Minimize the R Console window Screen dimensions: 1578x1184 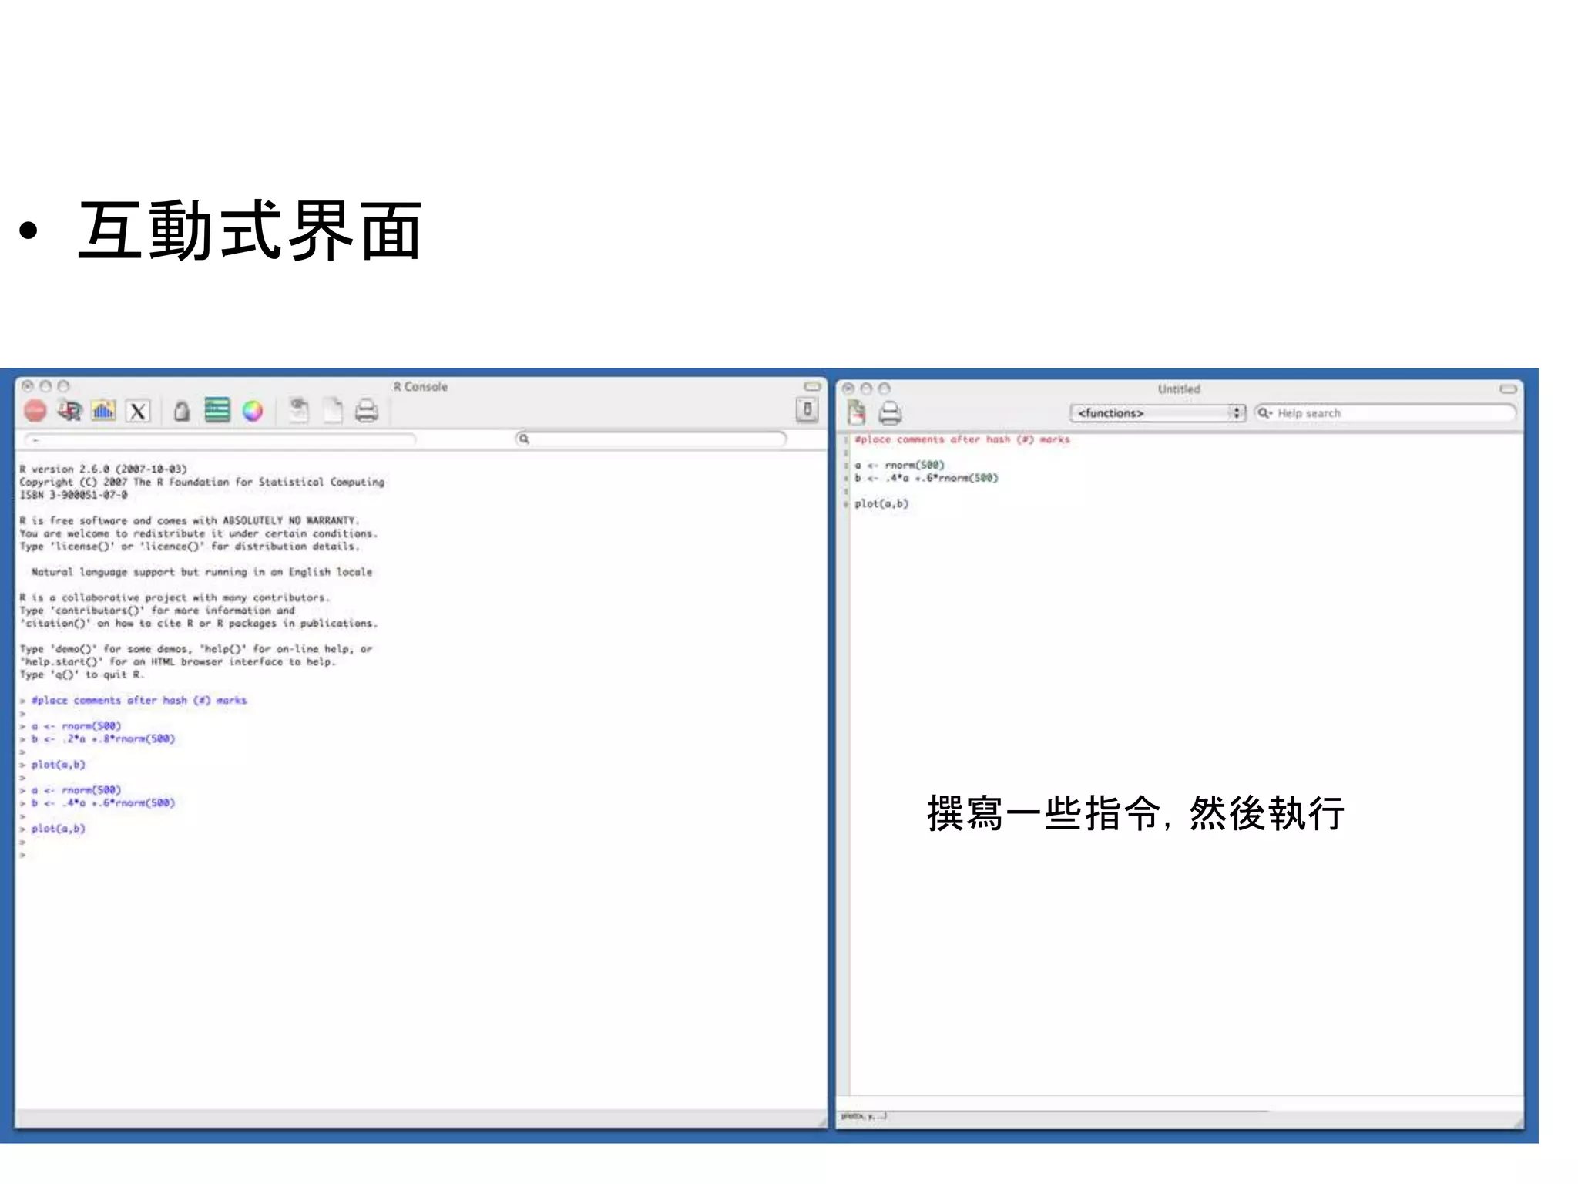[45, 385]
